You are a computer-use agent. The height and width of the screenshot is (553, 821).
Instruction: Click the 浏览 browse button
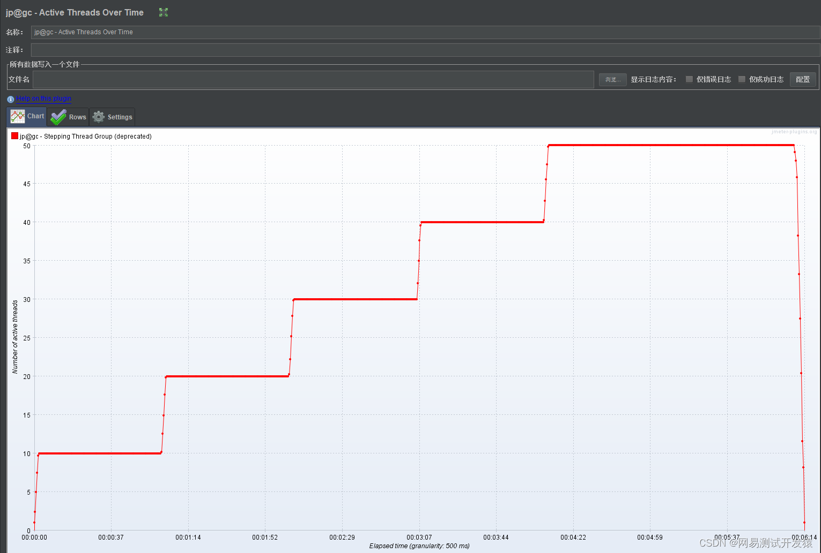pos(612,80)
